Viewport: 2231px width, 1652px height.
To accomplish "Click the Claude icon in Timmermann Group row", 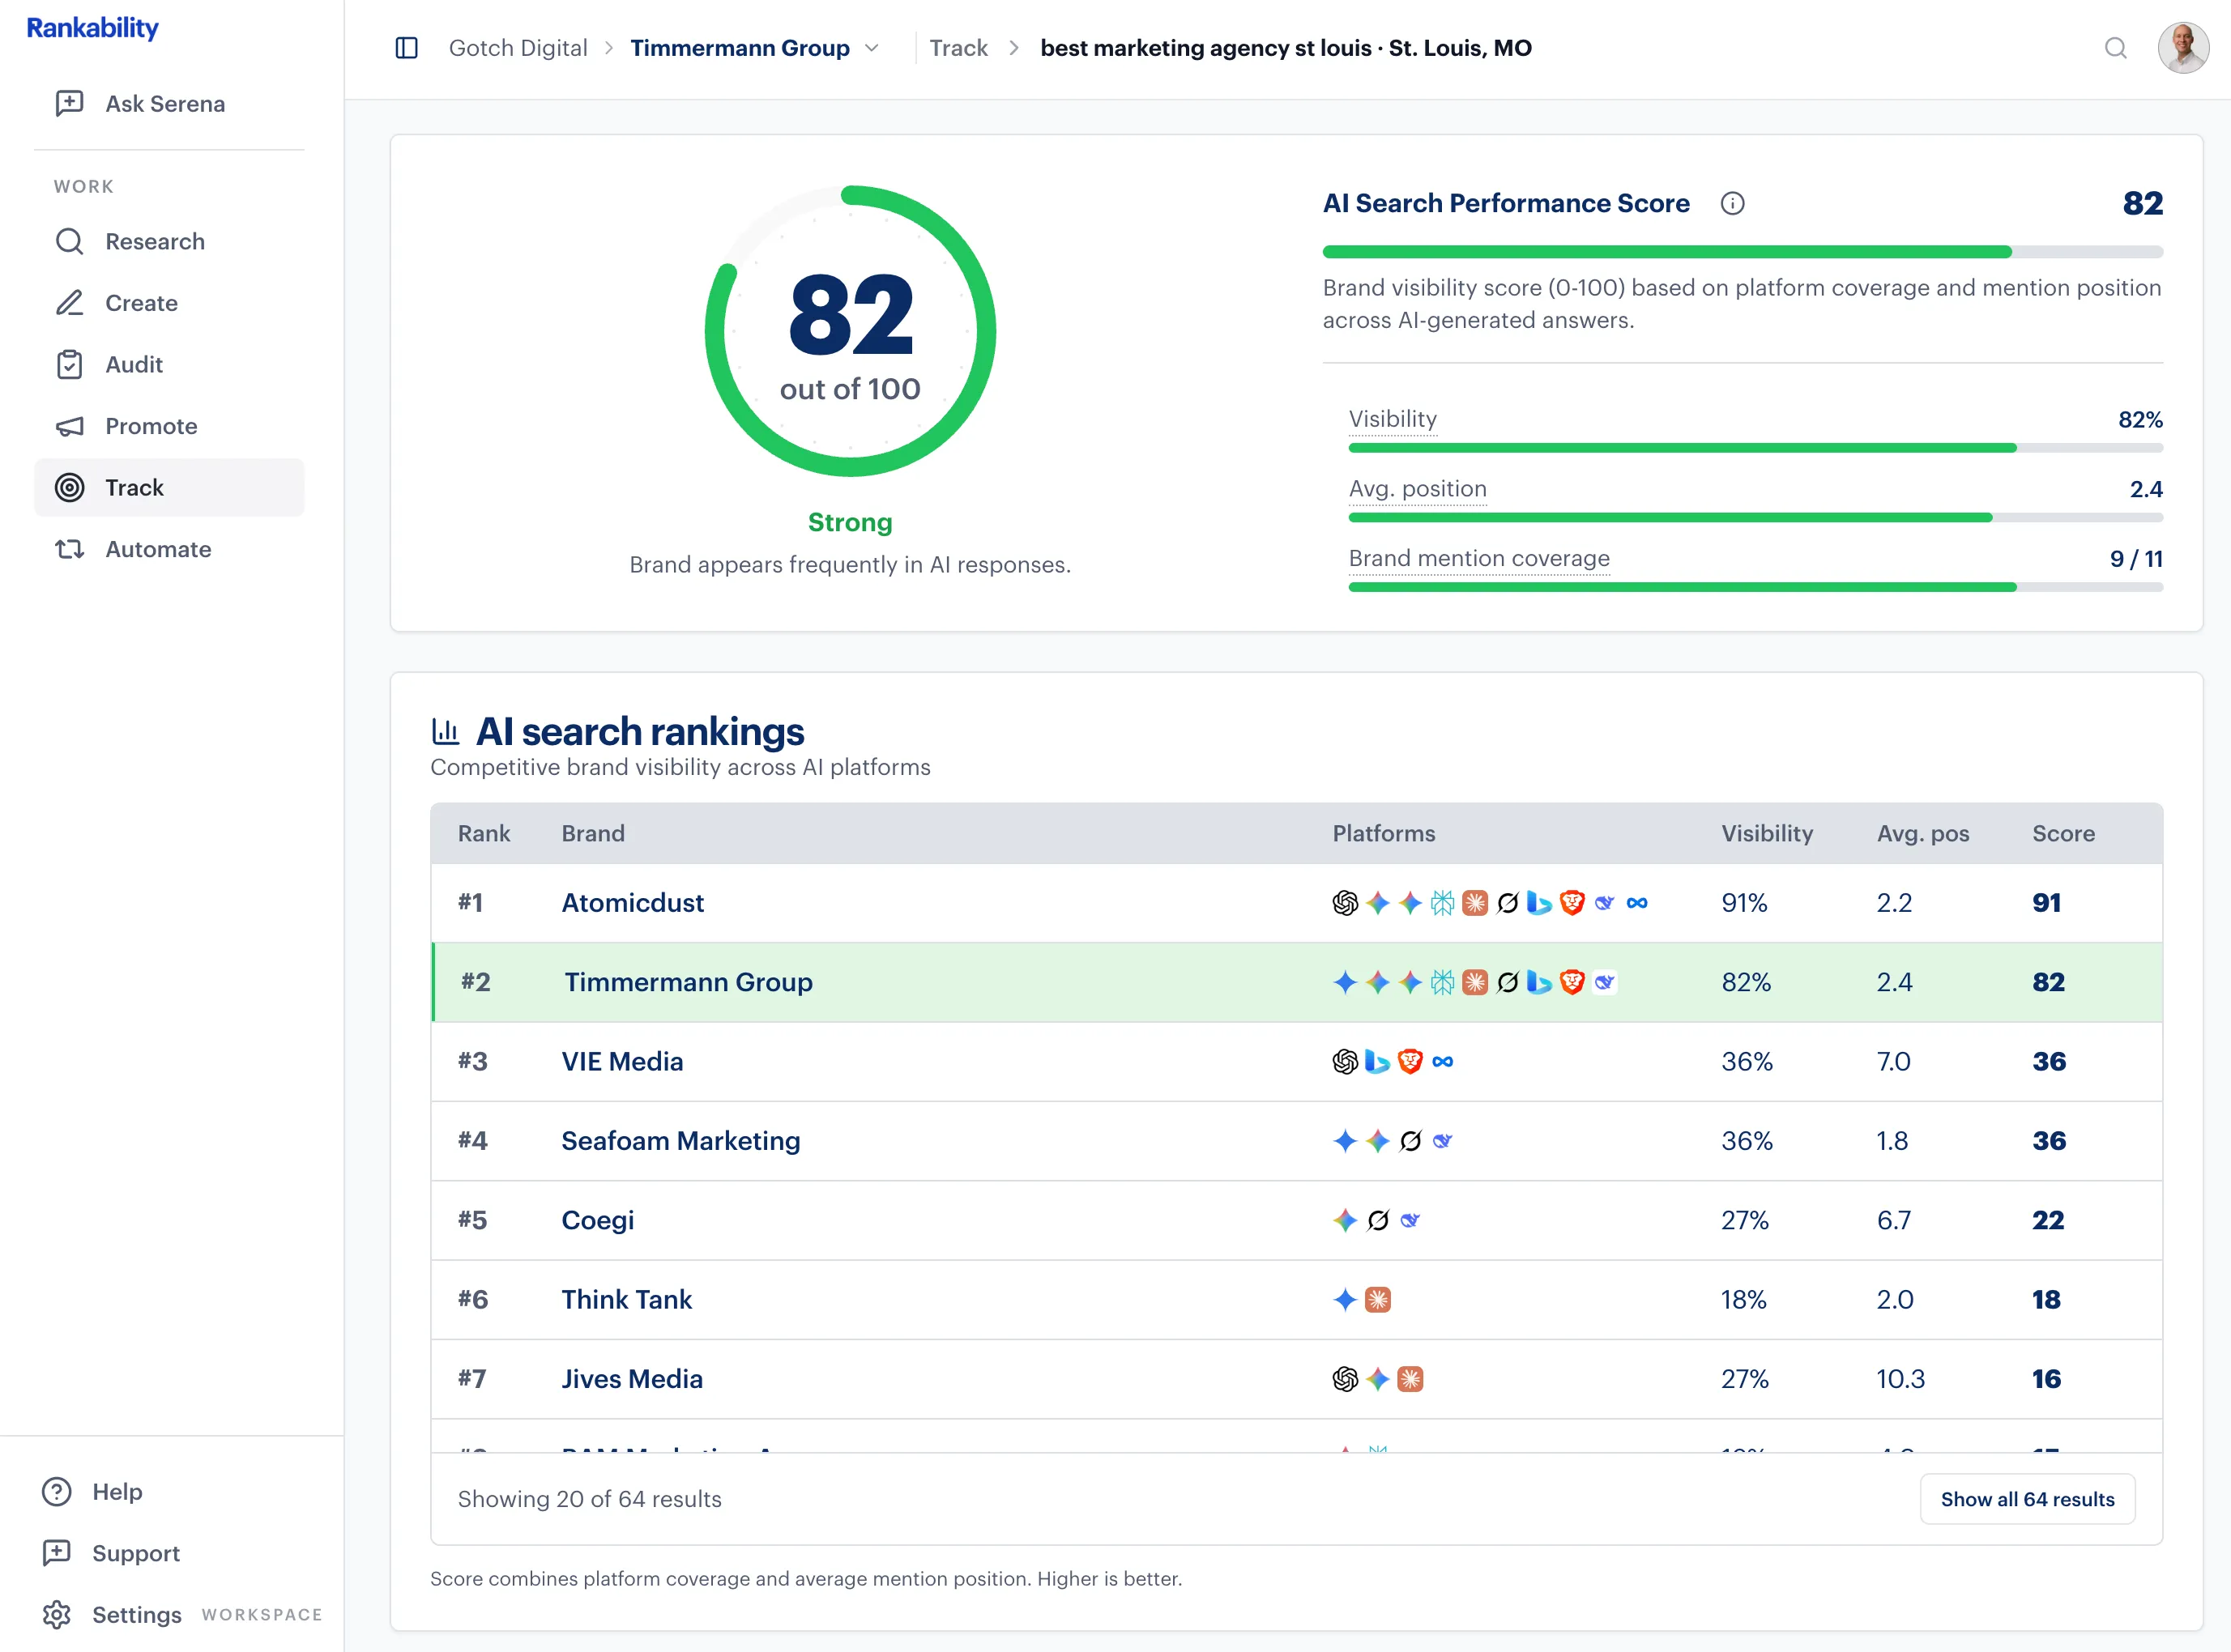I will pyautogui.click(x=1474, y=982).
